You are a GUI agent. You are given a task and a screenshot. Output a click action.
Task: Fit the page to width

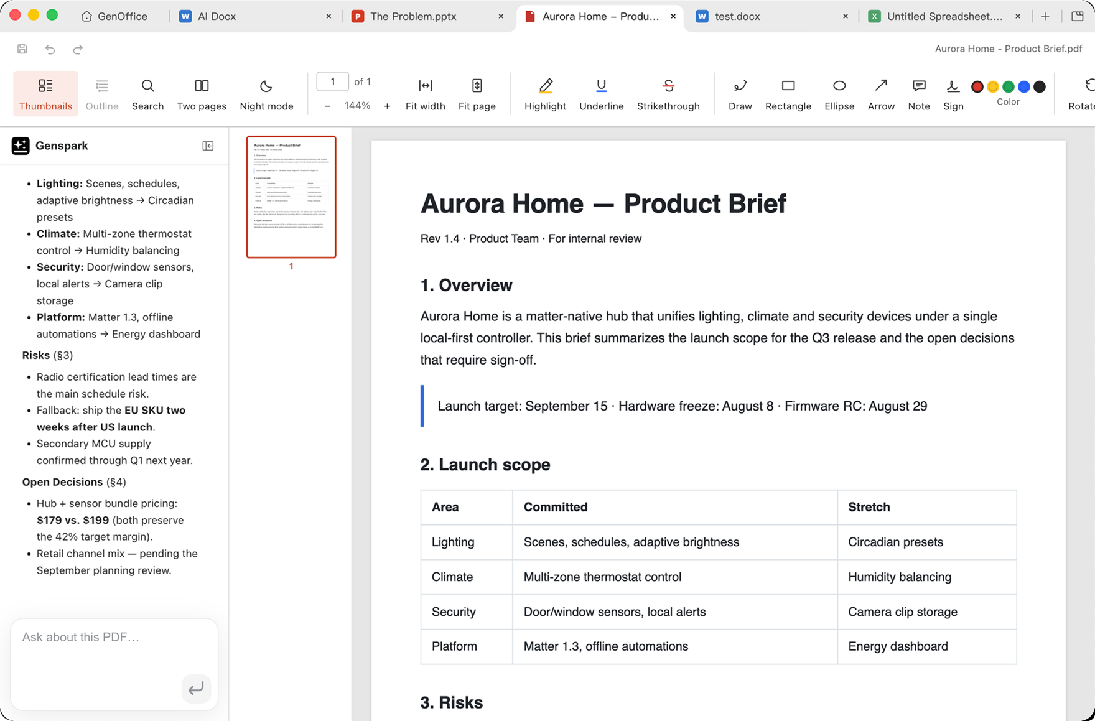point(425,94)
